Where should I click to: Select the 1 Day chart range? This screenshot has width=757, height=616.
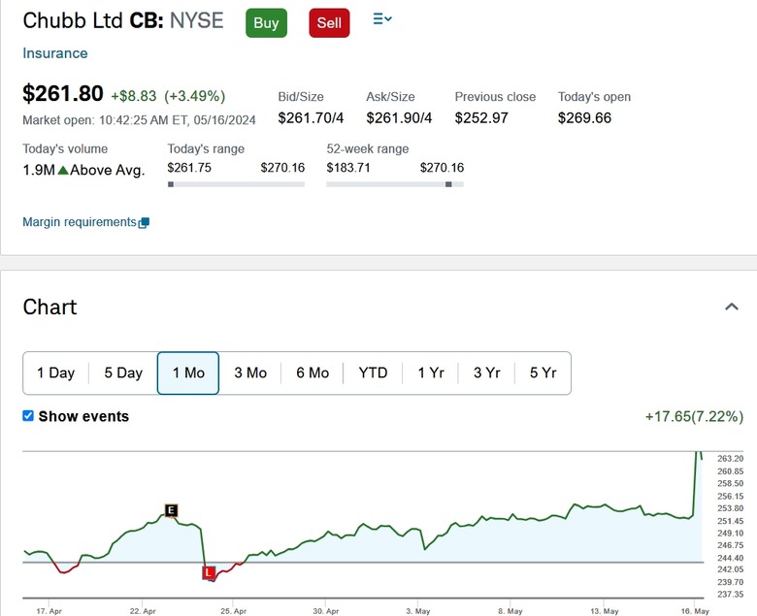coord(56,373)
